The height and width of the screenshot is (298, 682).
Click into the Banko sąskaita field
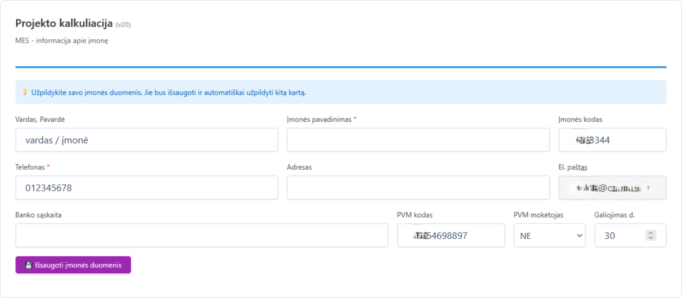[x=201, y=235]
